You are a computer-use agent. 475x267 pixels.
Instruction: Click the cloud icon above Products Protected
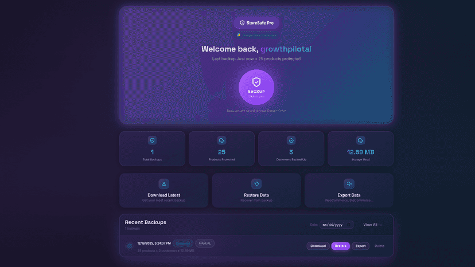221,140
